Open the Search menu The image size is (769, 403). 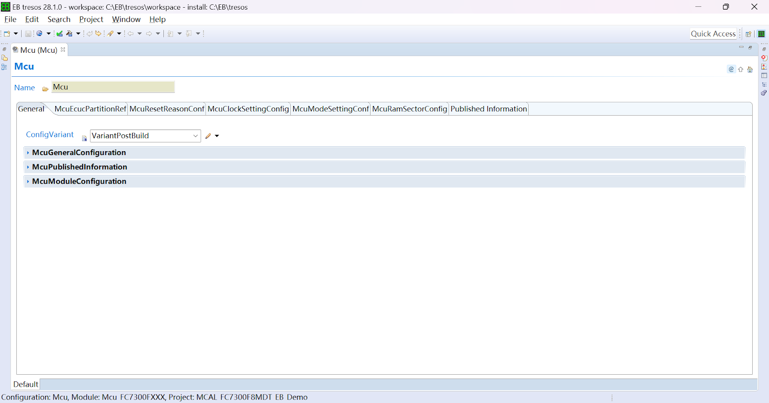[59, 19]
